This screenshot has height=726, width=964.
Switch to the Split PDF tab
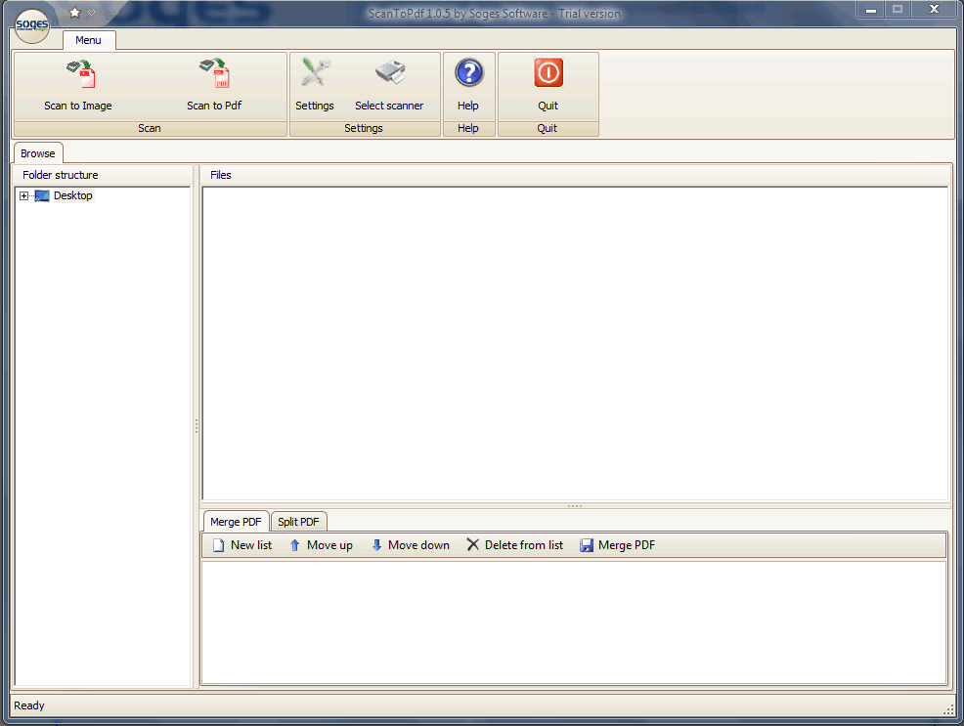coord(298,522)
